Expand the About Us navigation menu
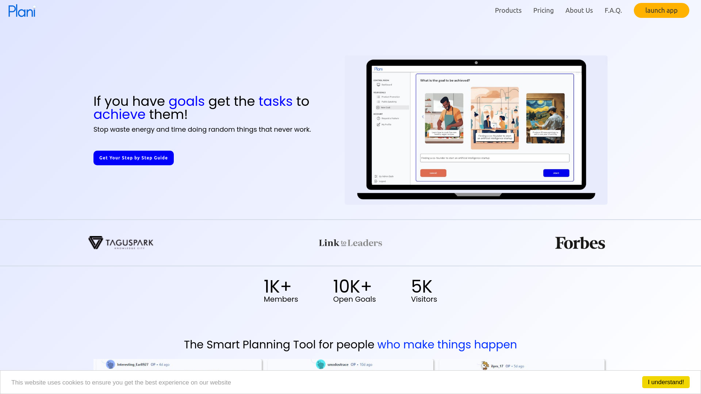The width and height of the screenshot is (701, 394). coord(579,11)
